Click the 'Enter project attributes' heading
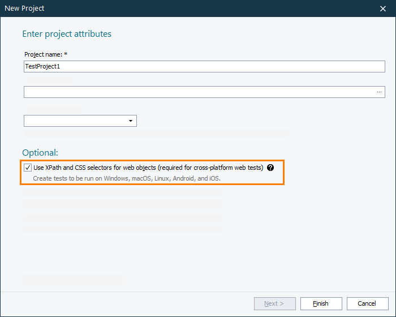 click(67, 34)
